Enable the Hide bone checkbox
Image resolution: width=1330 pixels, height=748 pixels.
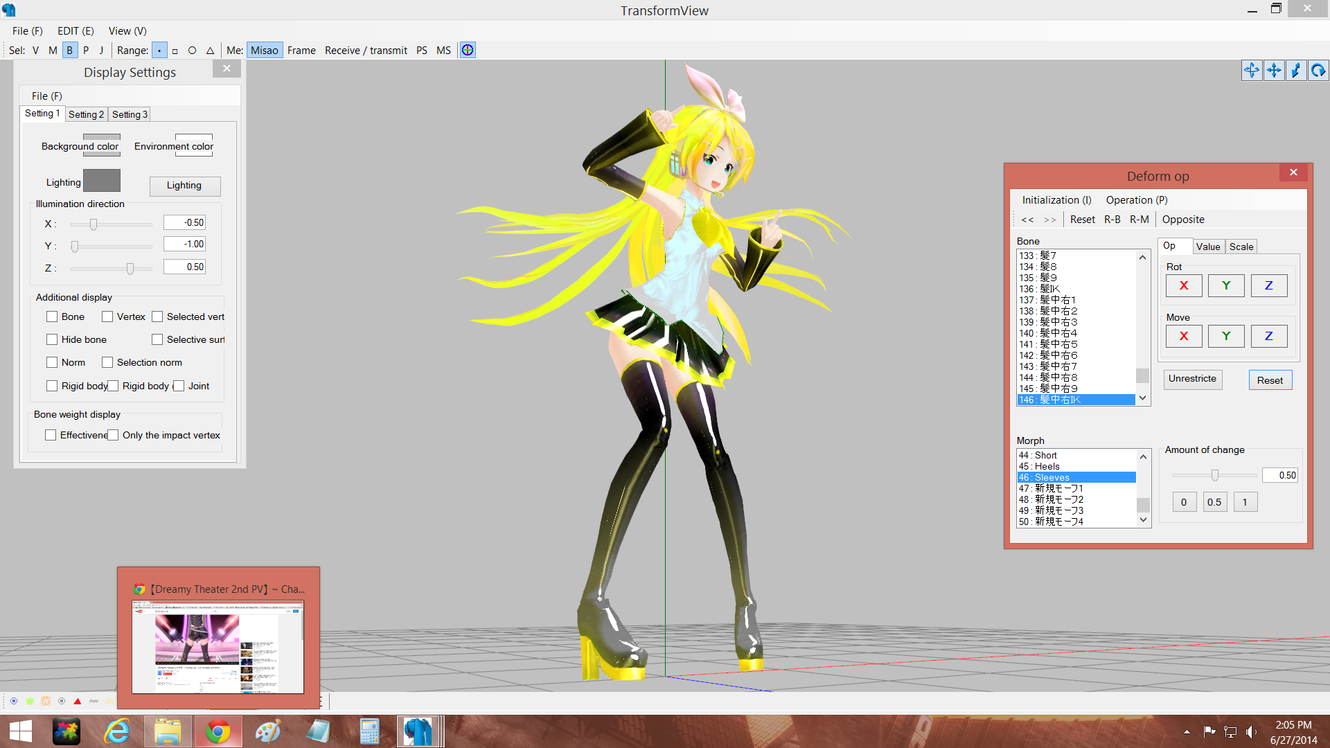click(52, 339)
